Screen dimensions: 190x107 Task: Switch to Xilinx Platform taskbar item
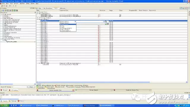tap(91, 106)
